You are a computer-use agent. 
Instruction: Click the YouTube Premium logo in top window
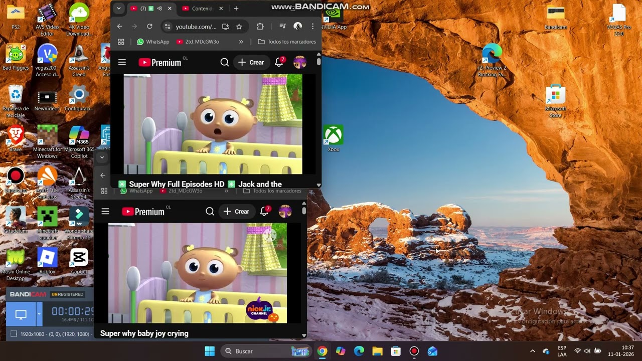(160, 62)
